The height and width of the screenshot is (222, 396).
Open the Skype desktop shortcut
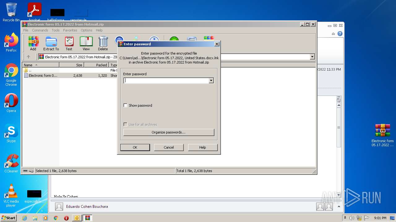click(11, 133)
